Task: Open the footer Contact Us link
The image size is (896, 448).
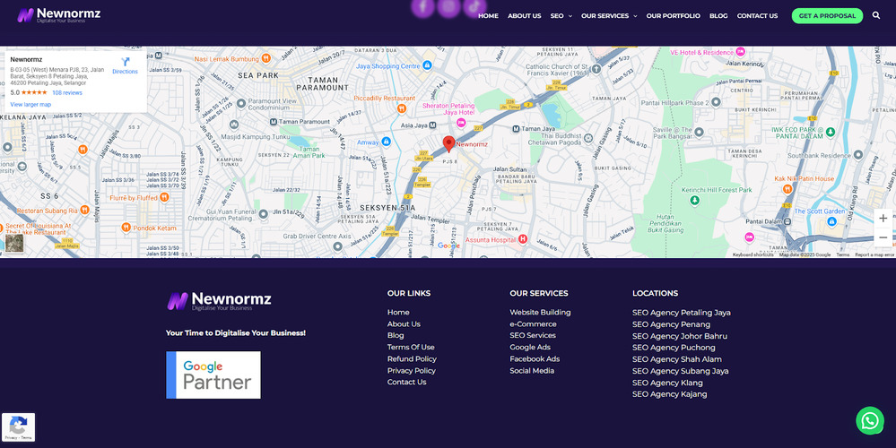Action: pos(407,382)
